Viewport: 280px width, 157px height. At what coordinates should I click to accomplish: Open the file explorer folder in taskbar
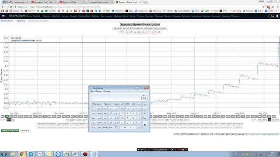[13, 154]
